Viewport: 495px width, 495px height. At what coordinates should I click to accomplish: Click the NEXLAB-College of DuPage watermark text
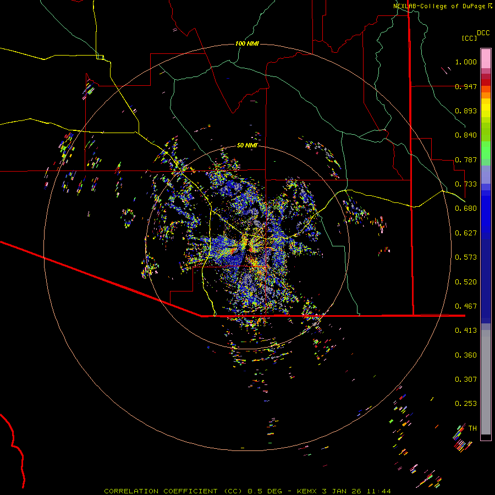[442, 6]
